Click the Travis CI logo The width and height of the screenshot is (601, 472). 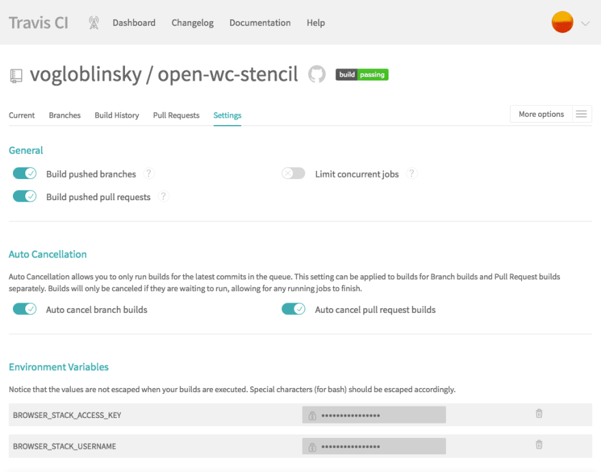coord(38,23)
